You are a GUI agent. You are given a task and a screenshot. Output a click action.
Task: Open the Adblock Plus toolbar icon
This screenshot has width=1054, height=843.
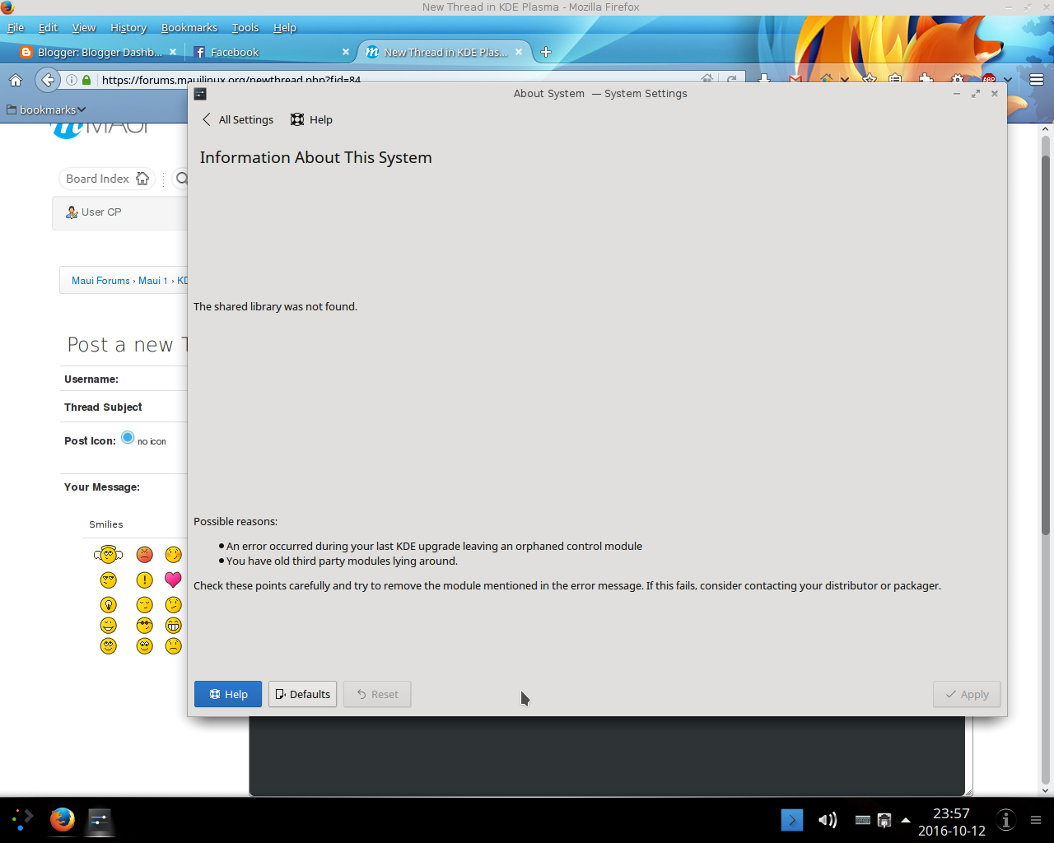pos(989,80)
